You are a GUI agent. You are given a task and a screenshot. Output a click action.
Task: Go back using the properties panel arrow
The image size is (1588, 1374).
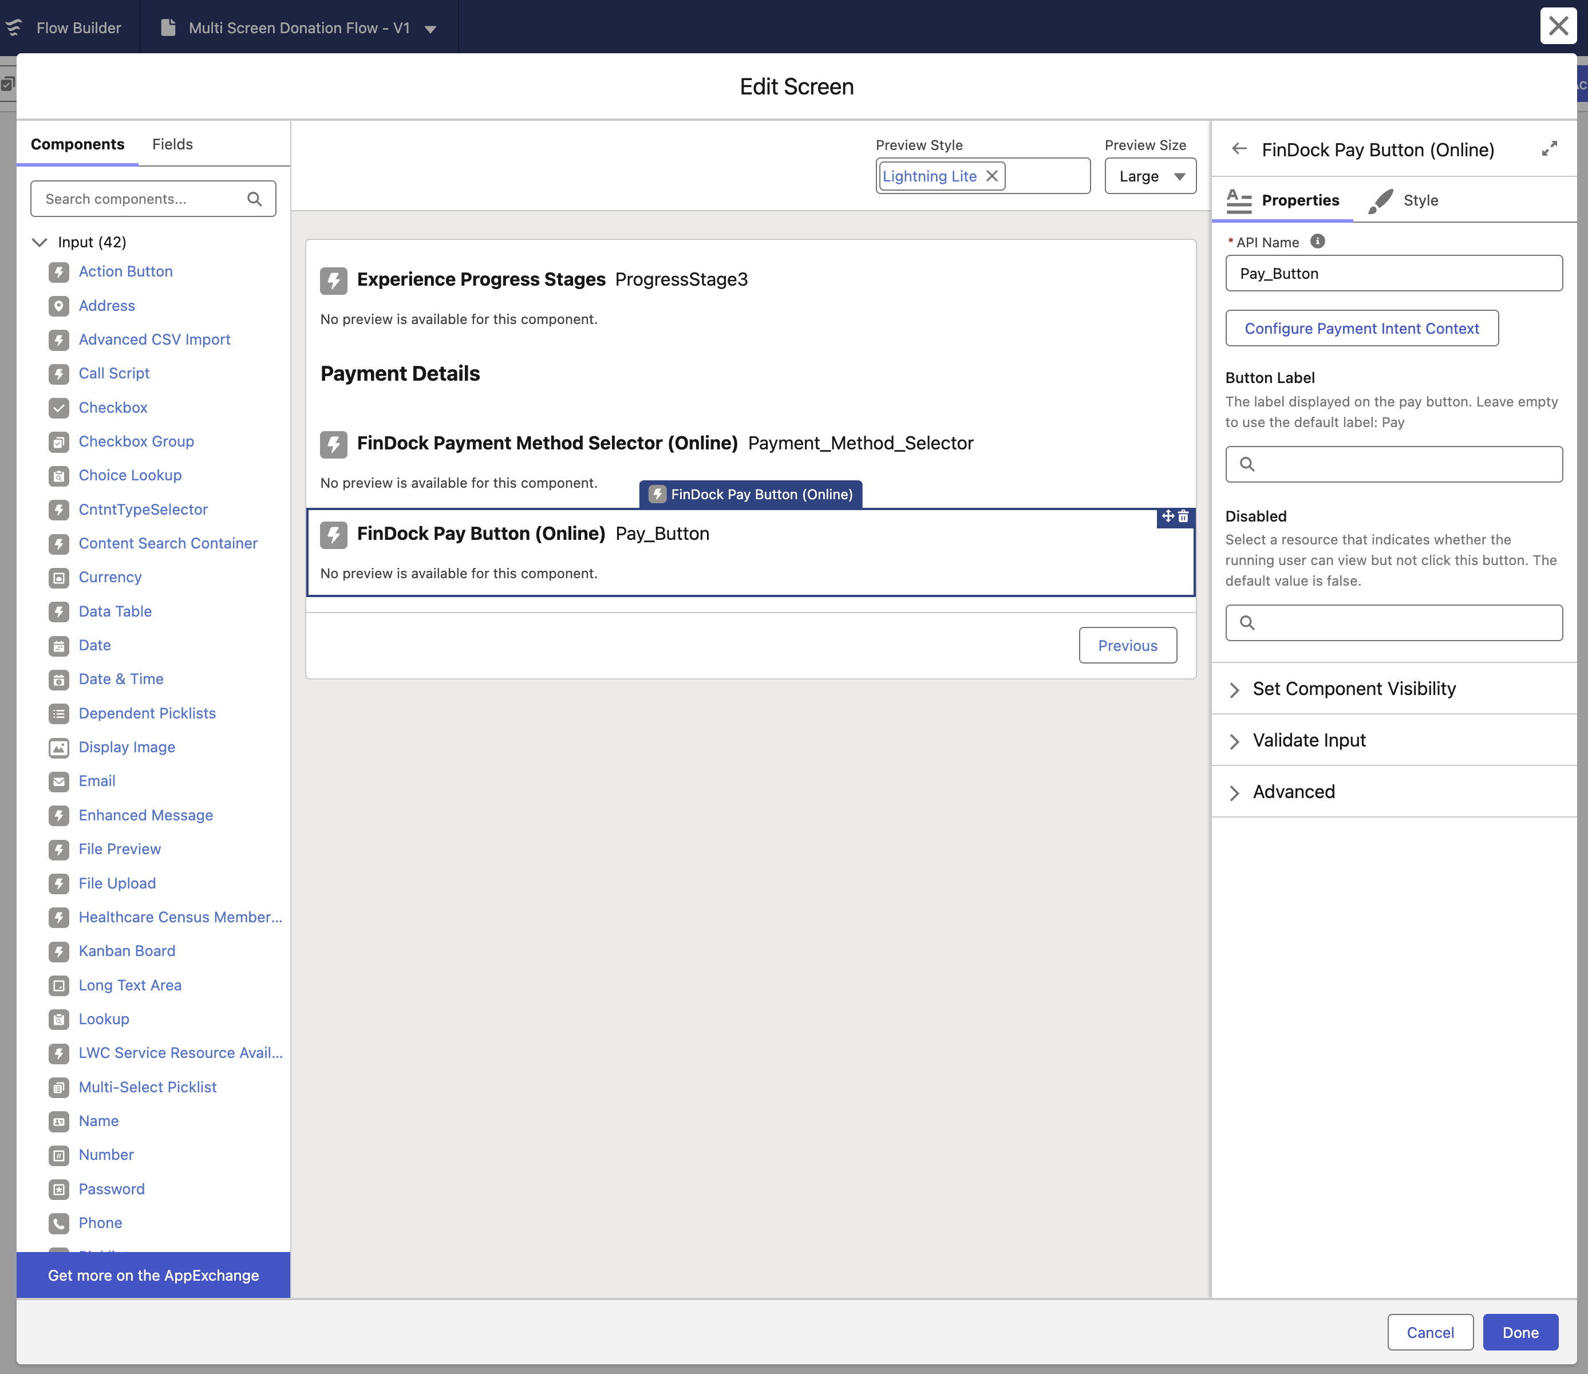pos(1239,149)
